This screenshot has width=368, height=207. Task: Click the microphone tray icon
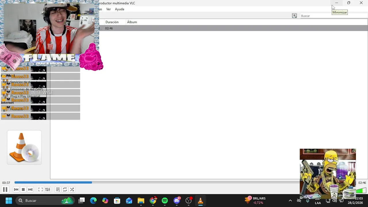click(x=308, y=201)
